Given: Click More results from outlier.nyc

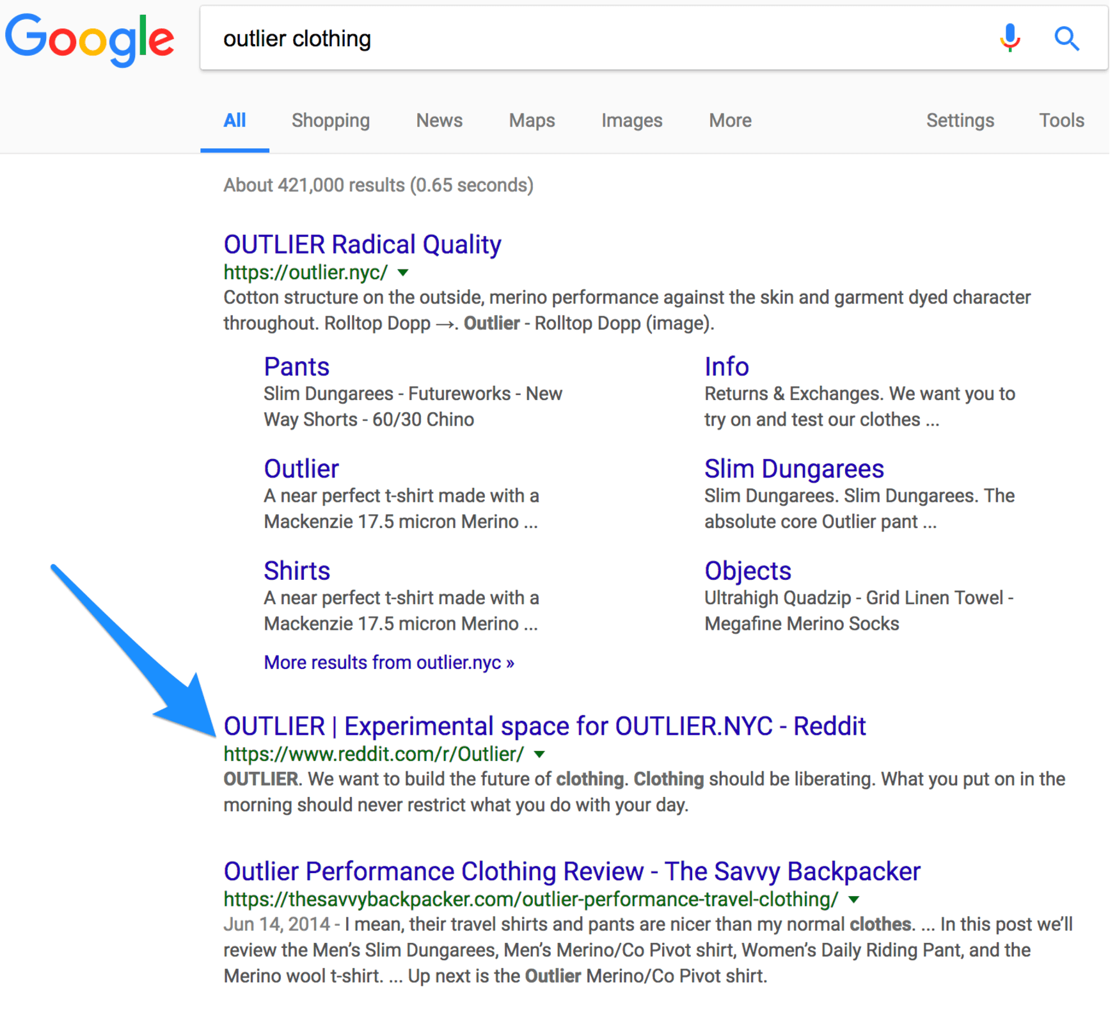Looking at the screenshot, I should (389, 663).
